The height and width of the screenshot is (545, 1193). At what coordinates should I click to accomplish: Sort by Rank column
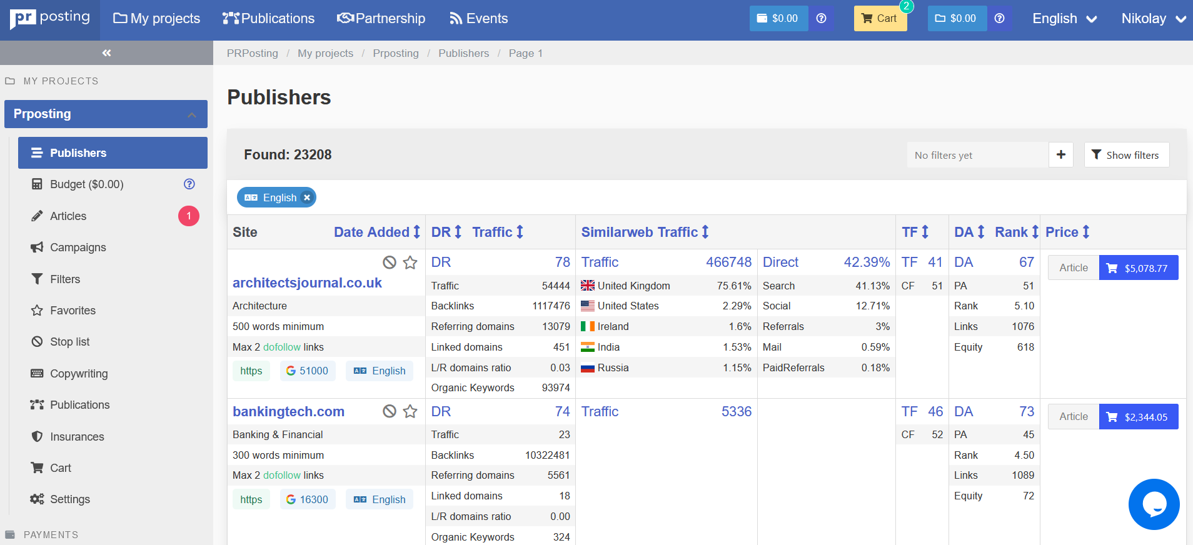[x=1017, y=232]
